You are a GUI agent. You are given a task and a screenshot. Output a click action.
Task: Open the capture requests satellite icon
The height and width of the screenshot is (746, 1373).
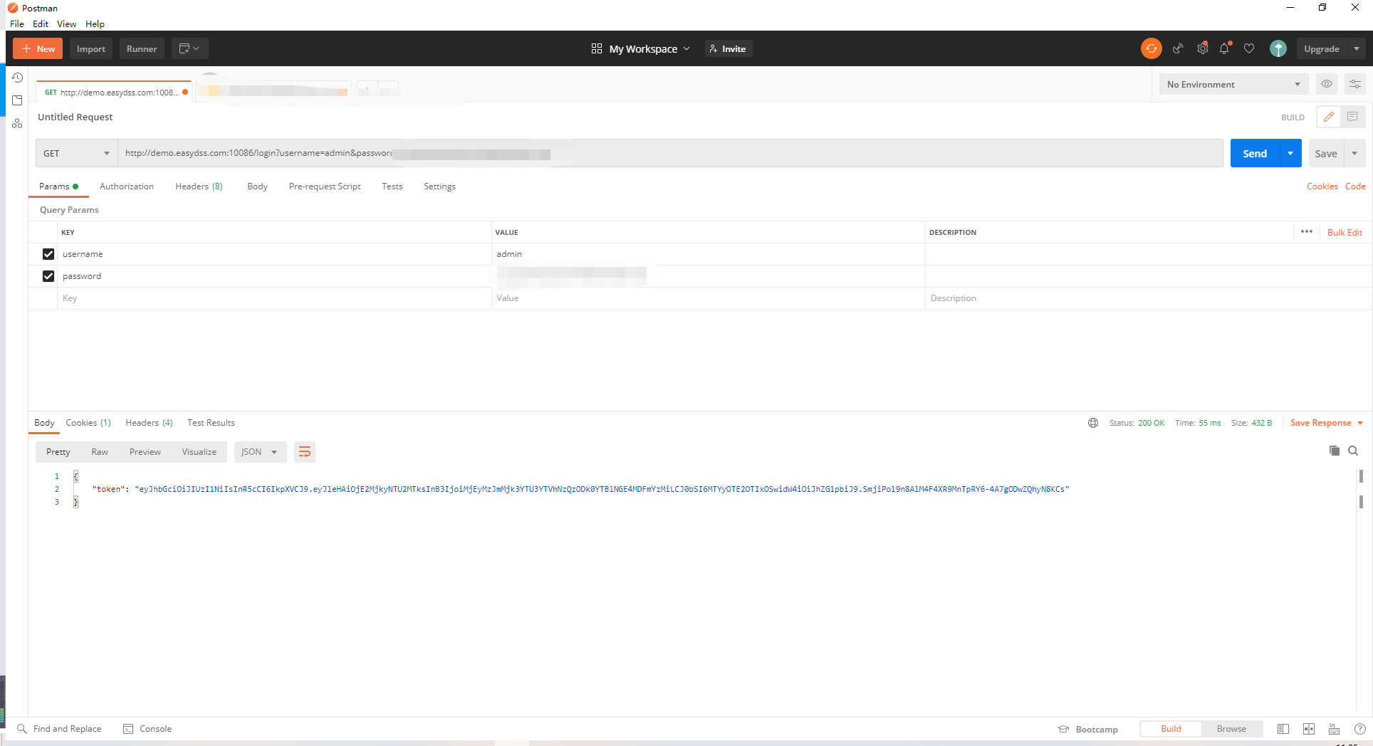click(x=1178, y=48)
